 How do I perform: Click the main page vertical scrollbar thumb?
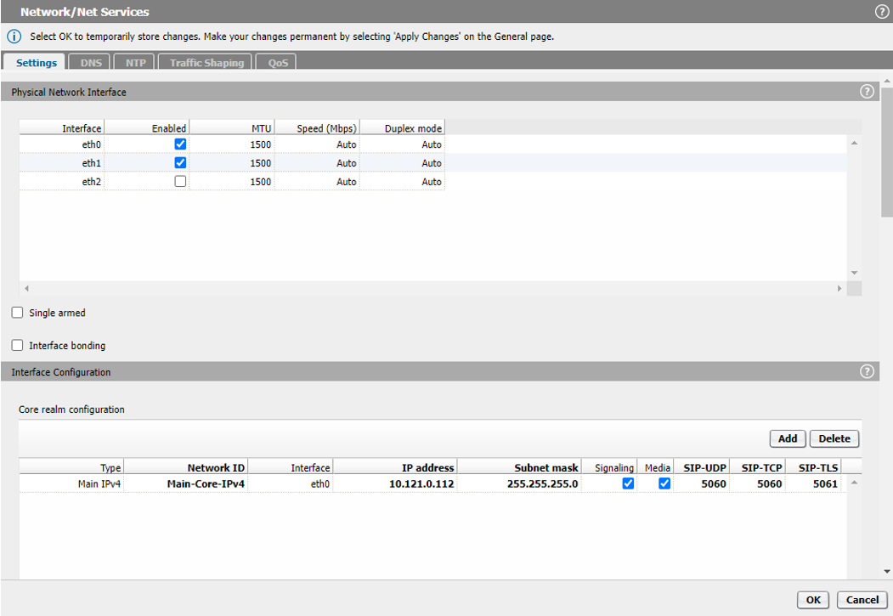click(x=887, y=152)
